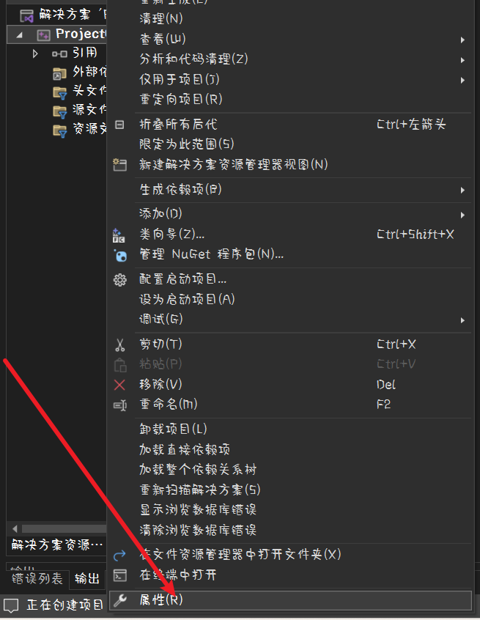Switch to the 错误列表 tab

[x=37, y=579]
